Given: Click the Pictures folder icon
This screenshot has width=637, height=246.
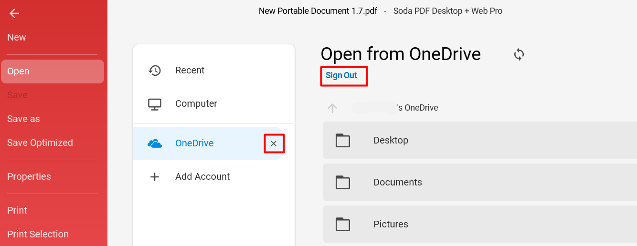Looking at the screenshot, I should coord(343,224).
